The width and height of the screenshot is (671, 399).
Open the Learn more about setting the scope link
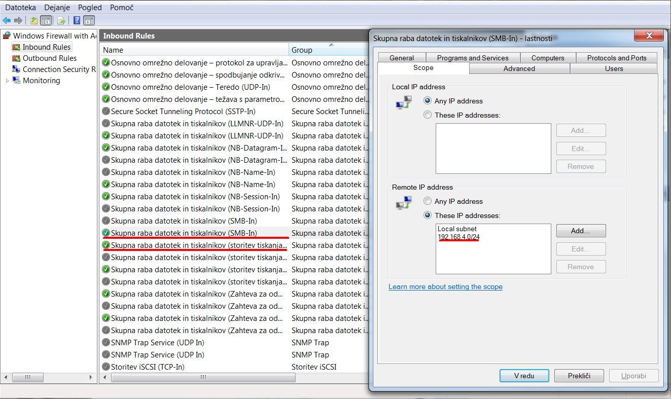pyautogui.click(x=445, y=286)
